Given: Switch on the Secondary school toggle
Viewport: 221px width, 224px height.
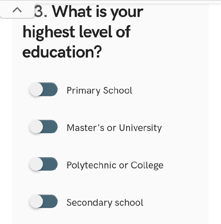Looking at the screenshot, I should [44, 202].
